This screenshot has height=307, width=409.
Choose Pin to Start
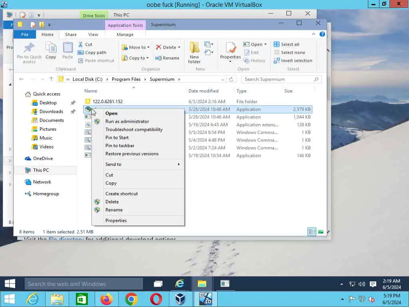click(x=117, y=138)
